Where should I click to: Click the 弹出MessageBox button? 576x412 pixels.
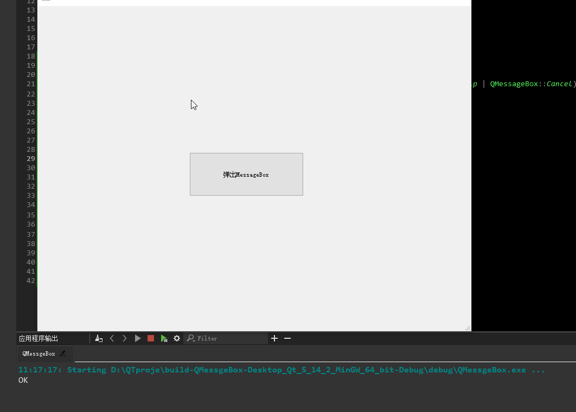246,175
